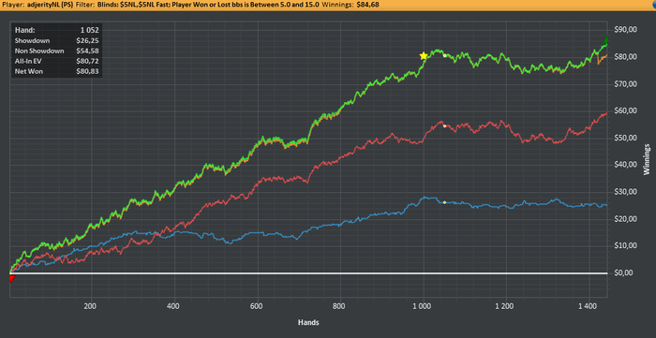Screen dimensions: 656x338
Task: Click the hand number '1 052' in the legend
Action: click(89, 31)
